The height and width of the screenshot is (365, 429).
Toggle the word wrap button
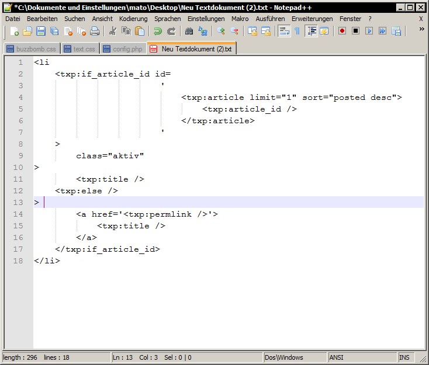coord(284,31)
